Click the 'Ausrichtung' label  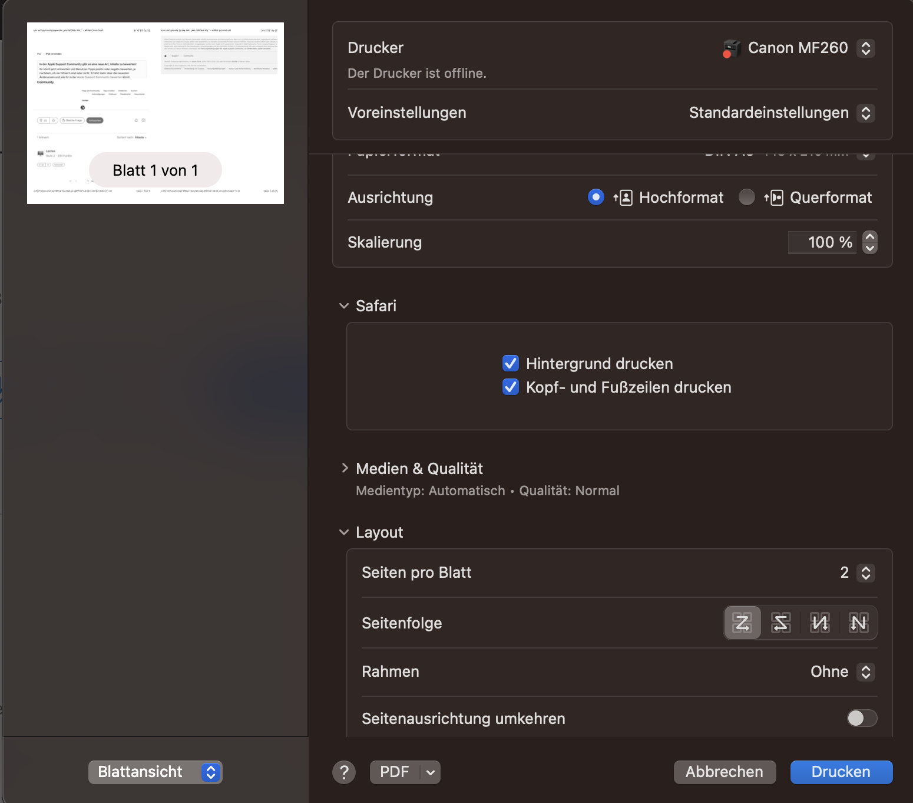pos(391,198)
